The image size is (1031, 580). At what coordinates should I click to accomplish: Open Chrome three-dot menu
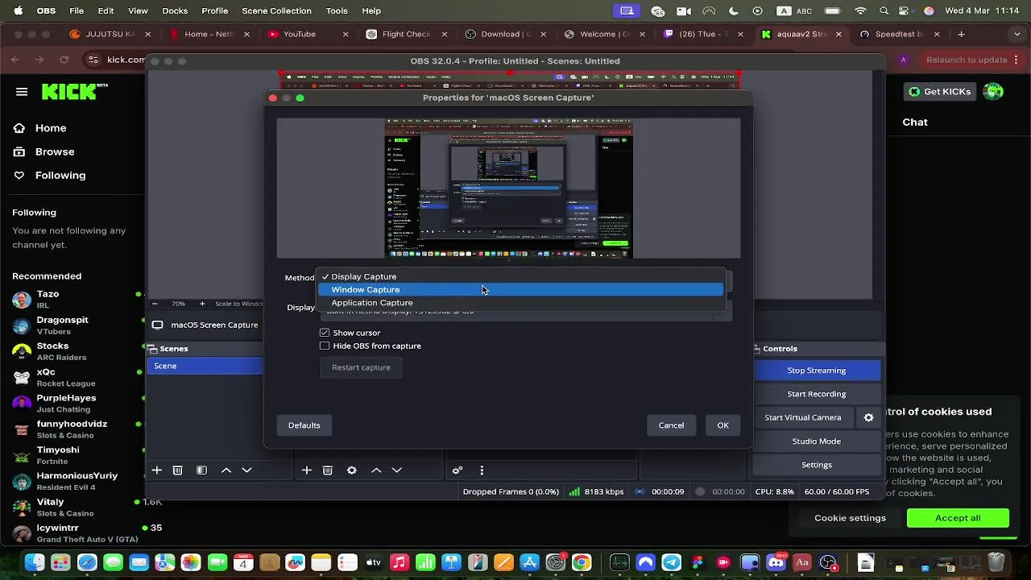[1018, 60]
